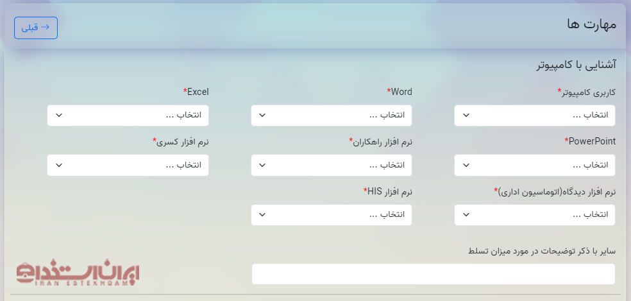
Task: Expand the Excel select box
Action: click(x=128, y=116)
